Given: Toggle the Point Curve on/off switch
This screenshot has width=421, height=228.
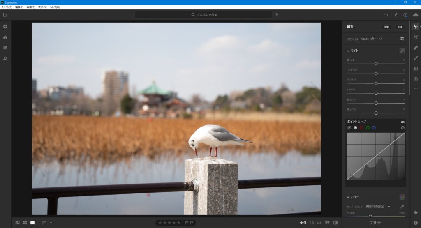Looking at the screenshot, I should tap(402, 122).
